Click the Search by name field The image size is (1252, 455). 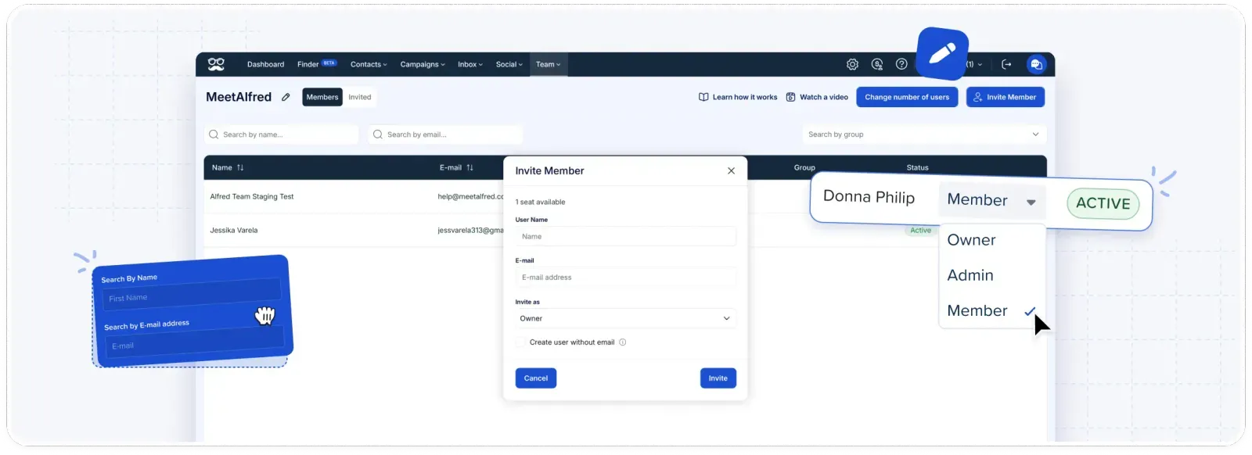point(281,134)
